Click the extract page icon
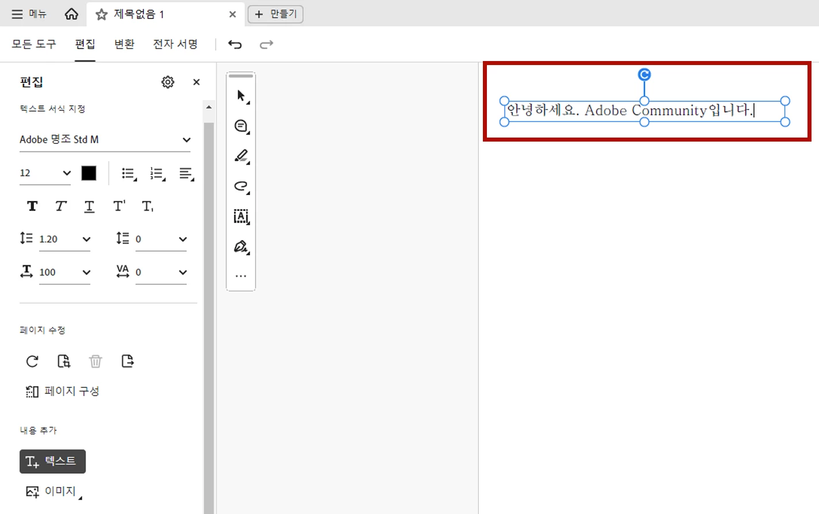Image resolution: width=819 pixels, height=514 pixels. coord(64,361)
